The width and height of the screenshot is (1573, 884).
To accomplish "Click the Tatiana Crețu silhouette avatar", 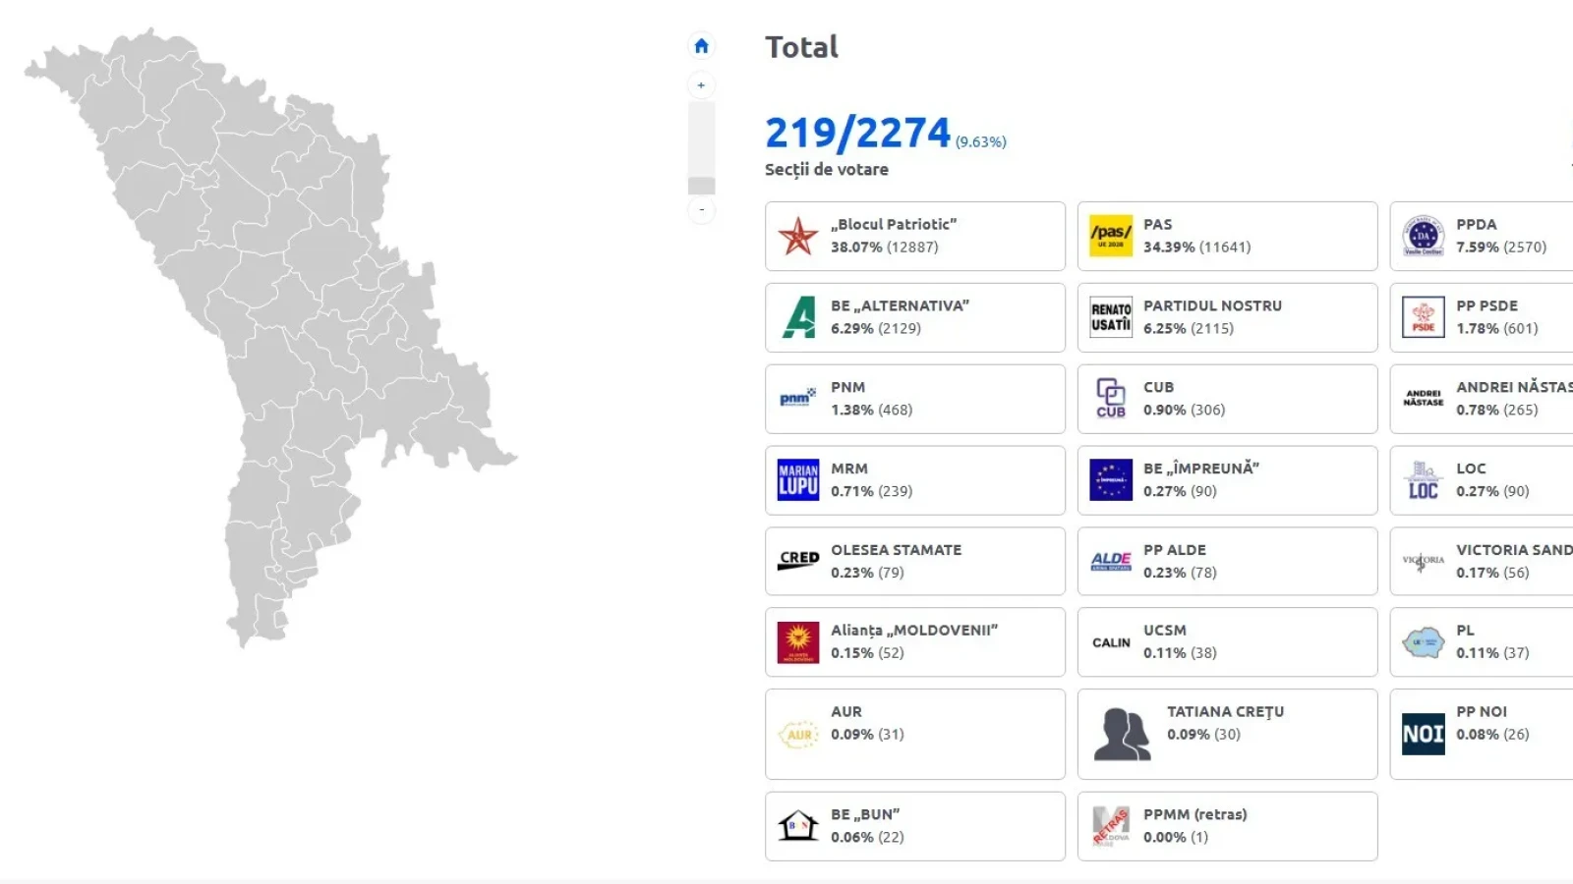I will point(1122,735).
